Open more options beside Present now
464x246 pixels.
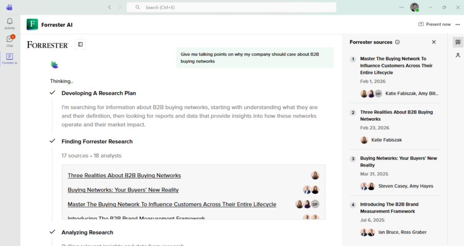[x=458, y=24]
